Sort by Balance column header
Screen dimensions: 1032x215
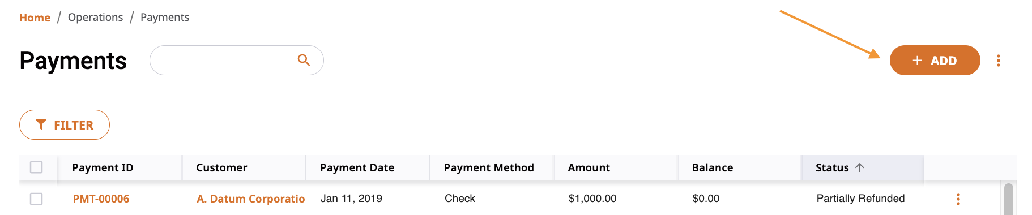[712, 167]
